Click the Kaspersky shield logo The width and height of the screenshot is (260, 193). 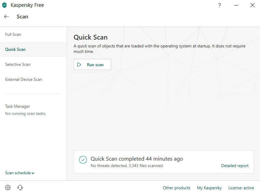point(4,5)
